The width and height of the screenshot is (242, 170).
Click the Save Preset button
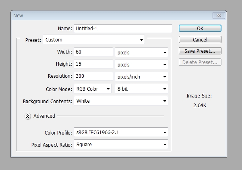(x=200, y=51)
